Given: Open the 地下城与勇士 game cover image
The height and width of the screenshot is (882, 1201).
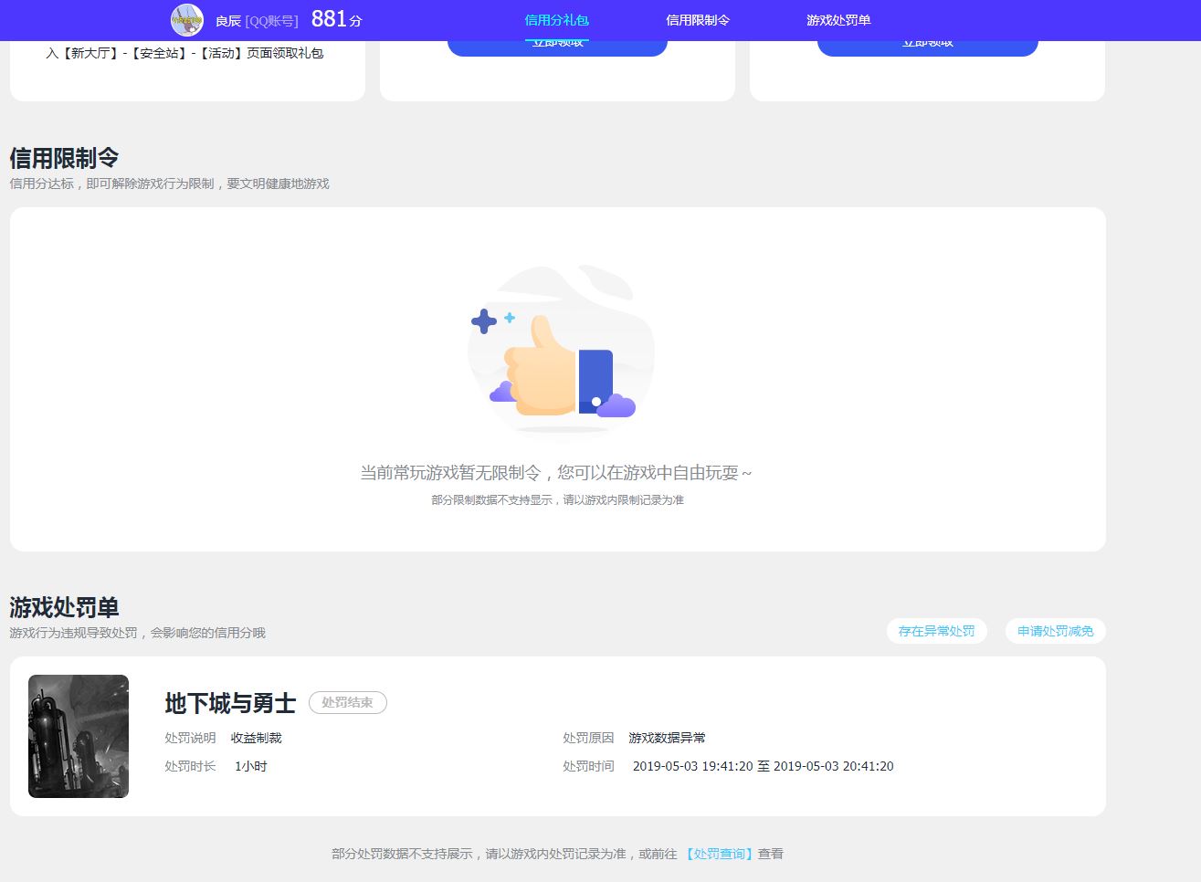Looking at the screenshot, I should coord(79,736).
